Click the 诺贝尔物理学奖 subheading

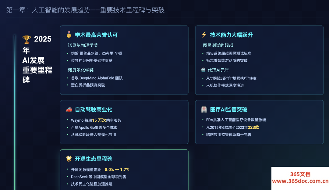point(83,45)
